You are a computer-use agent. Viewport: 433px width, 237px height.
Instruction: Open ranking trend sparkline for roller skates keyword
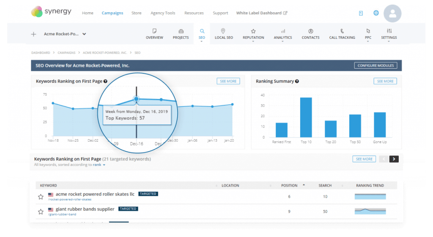370,197
